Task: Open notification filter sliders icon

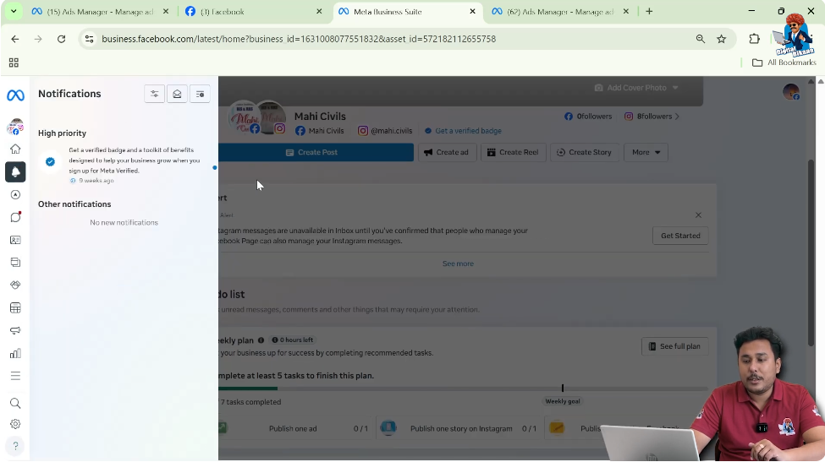Action: tap(154, 94)
